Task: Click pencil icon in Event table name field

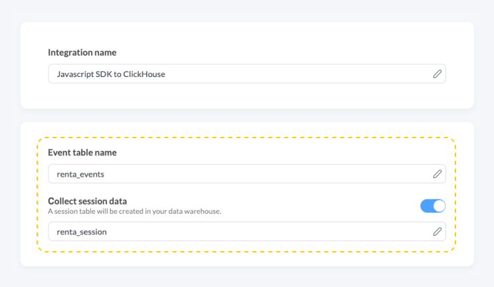Action: point(437,174)
